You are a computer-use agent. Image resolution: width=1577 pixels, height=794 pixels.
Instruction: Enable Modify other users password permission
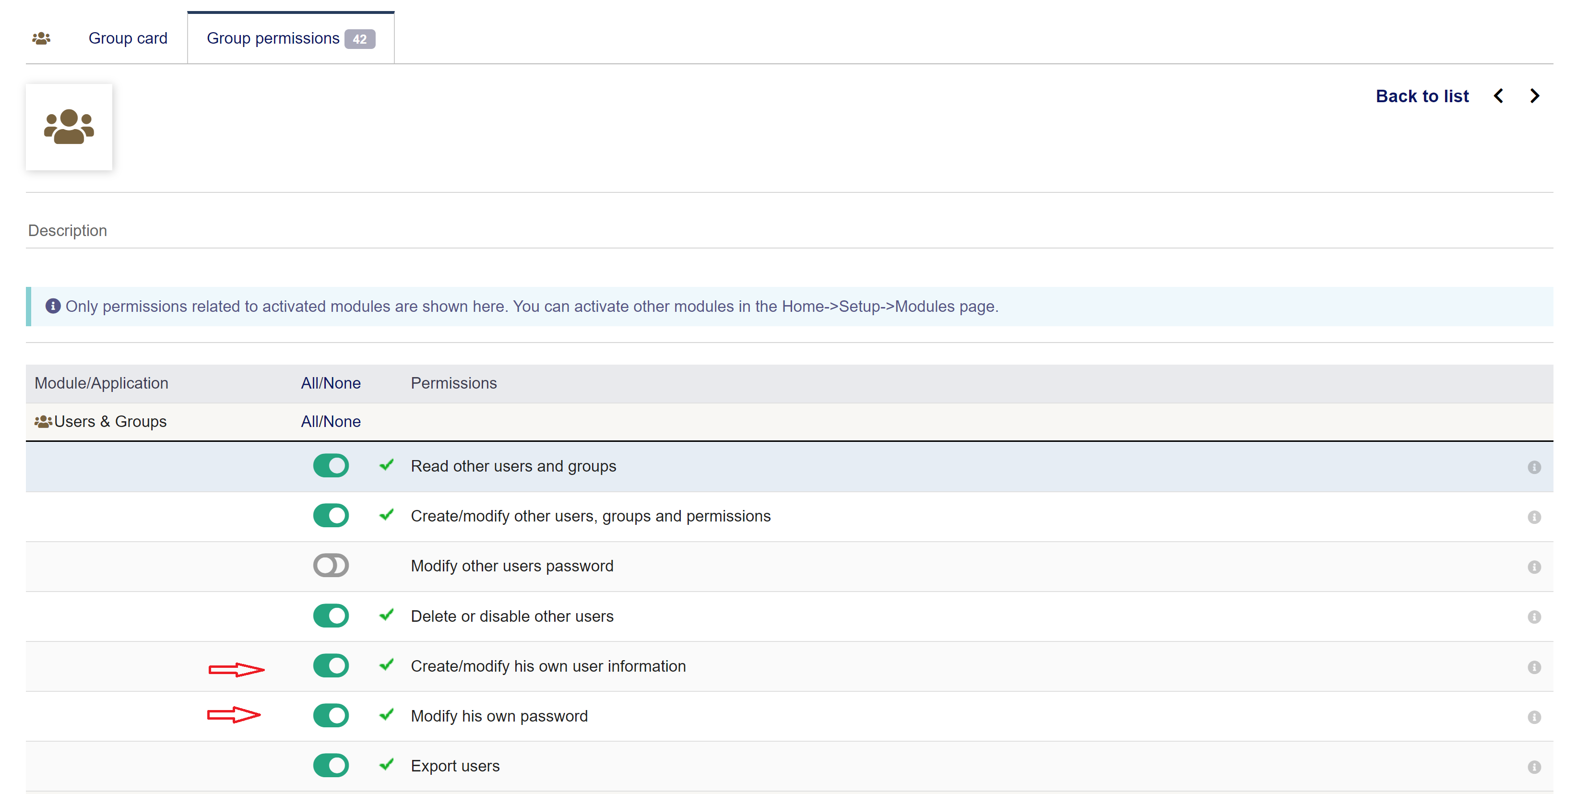331,566
